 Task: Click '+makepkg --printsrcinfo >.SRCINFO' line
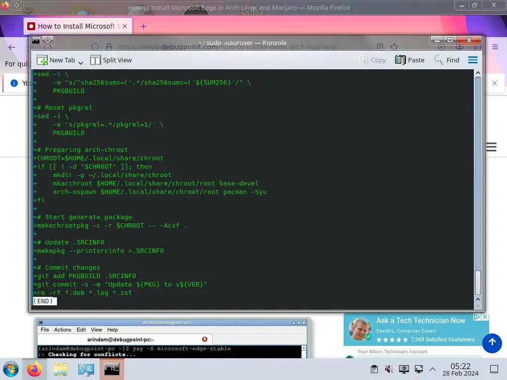[x=99, y=251]
